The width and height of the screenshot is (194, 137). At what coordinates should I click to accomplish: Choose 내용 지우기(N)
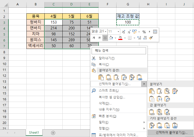109,110
